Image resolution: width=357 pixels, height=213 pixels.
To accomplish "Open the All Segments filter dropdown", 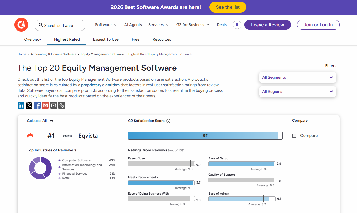I will point(297,77).
